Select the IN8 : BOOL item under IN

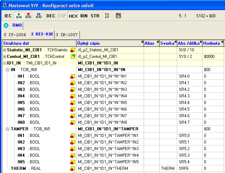point(29,122)
